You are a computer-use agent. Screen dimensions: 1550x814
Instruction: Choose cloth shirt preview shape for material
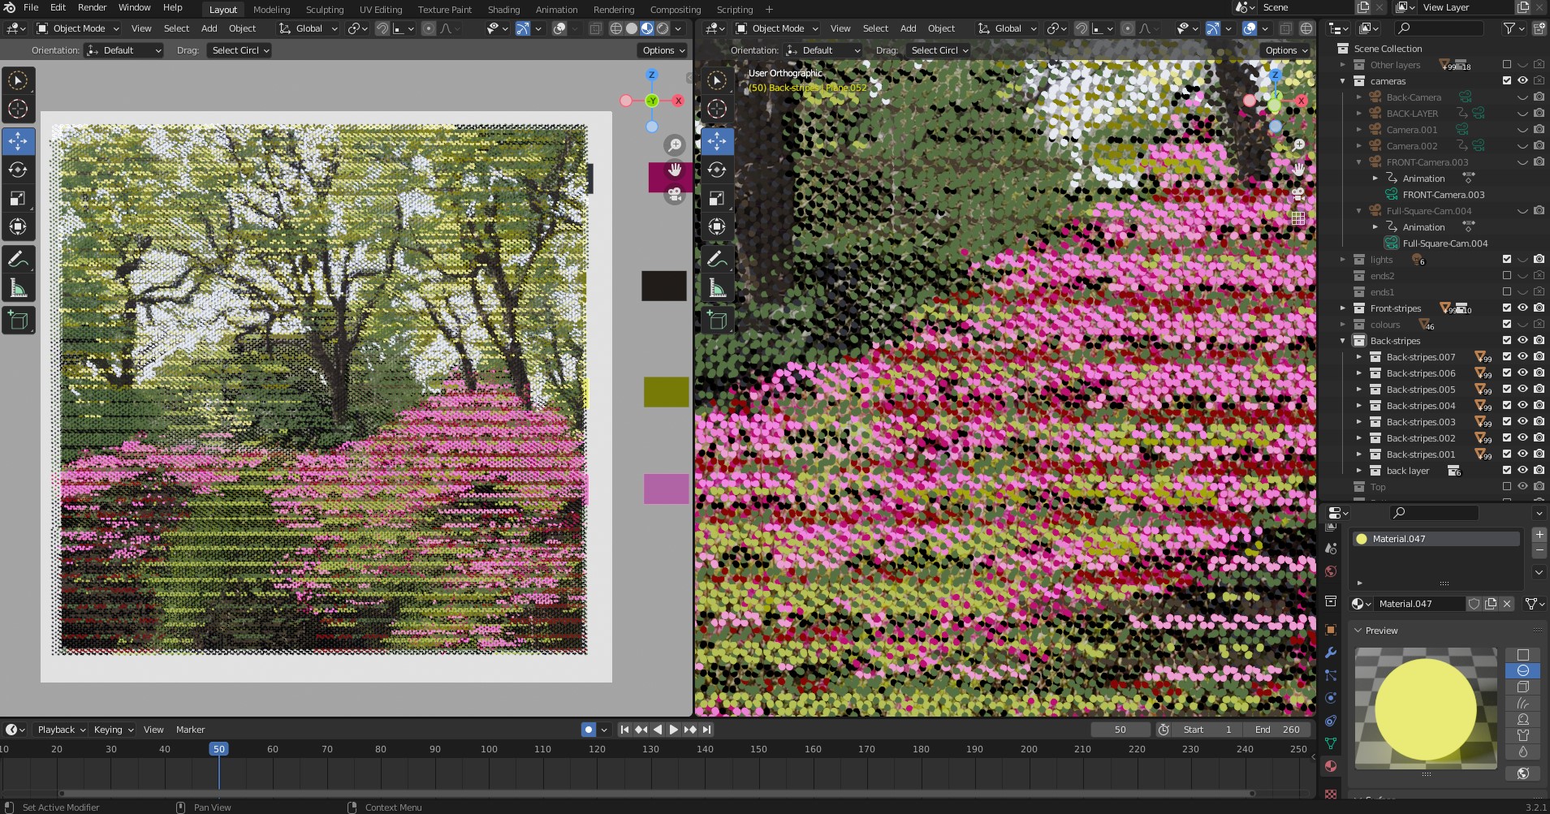click(x=1522, y=735)
